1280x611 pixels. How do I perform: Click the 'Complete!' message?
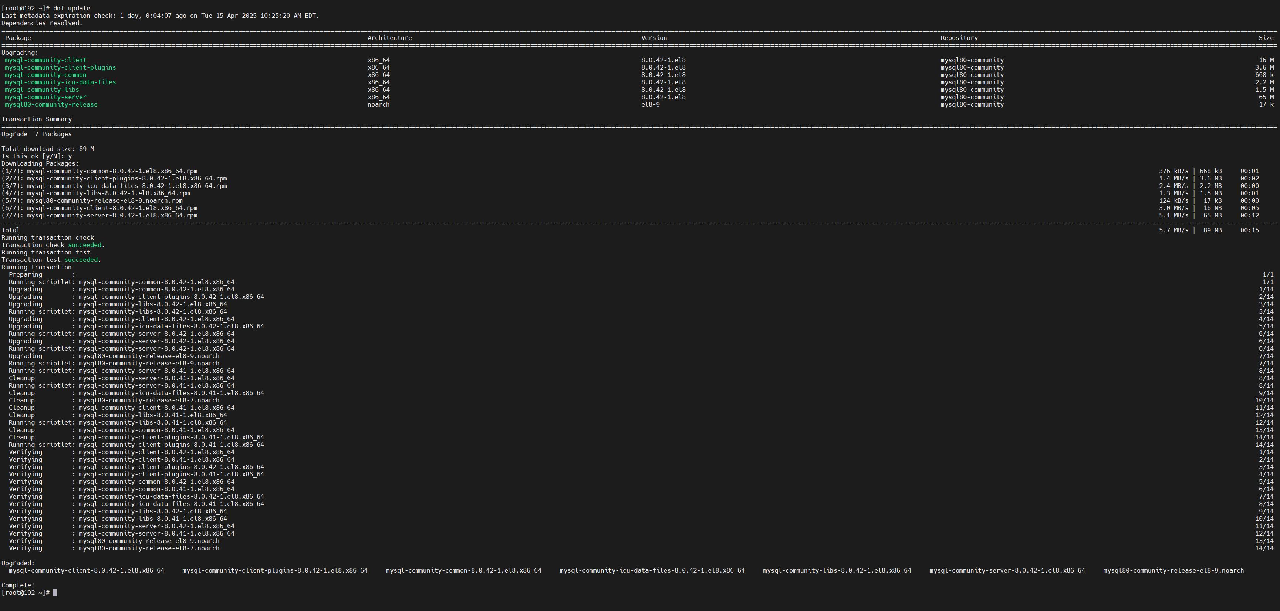(18, 585)
